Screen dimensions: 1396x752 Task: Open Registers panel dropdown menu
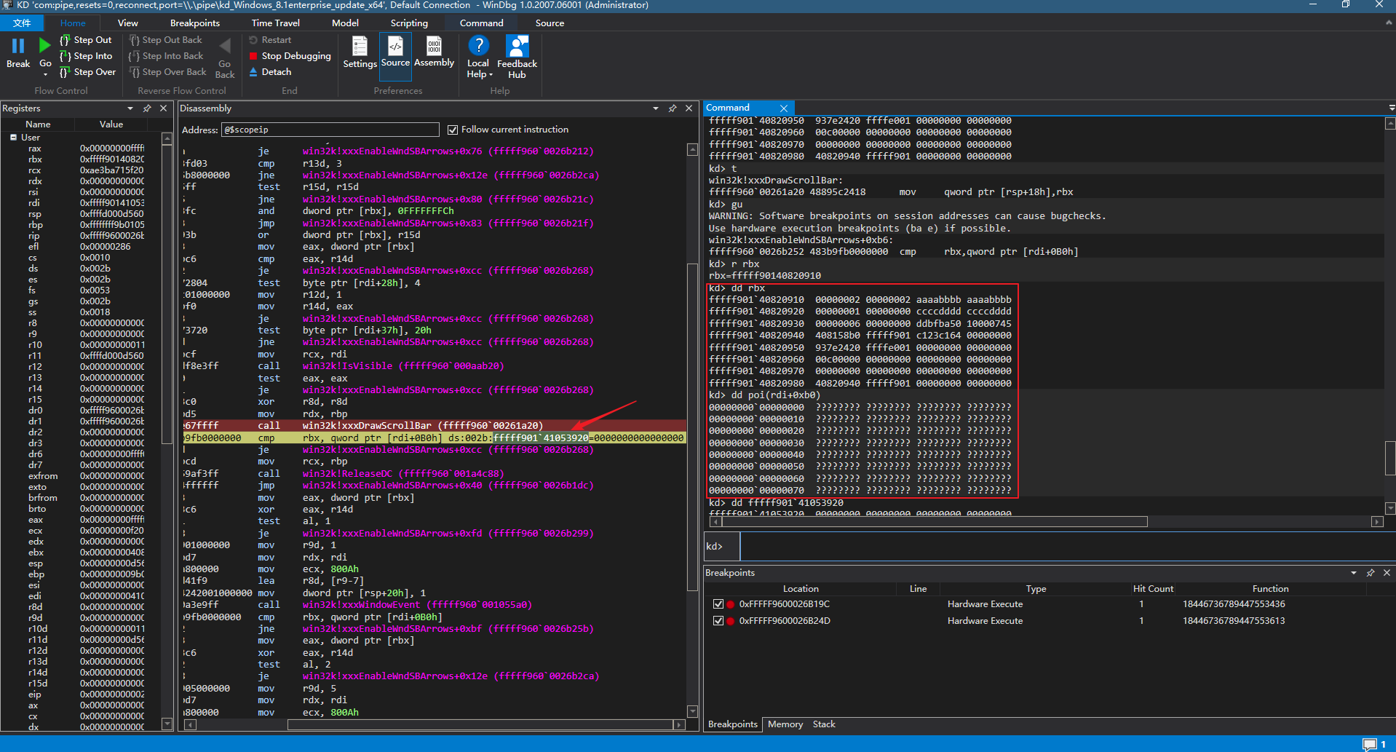130,108
